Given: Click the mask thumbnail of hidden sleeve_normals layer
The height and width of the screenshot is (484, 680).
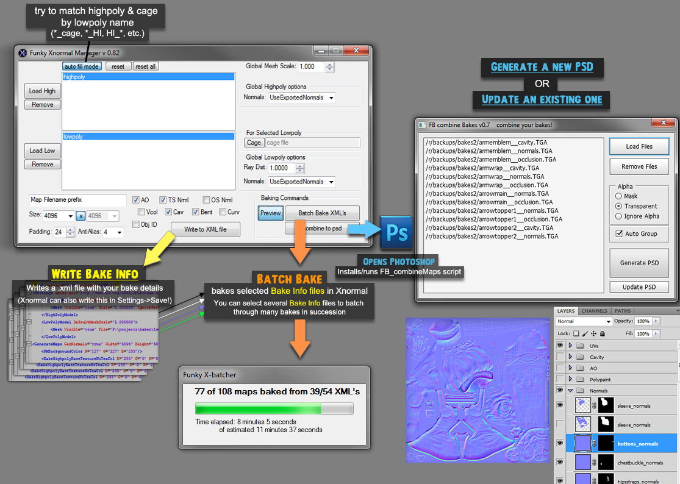Looking at the screenshot, I should (x=606, y=424).
